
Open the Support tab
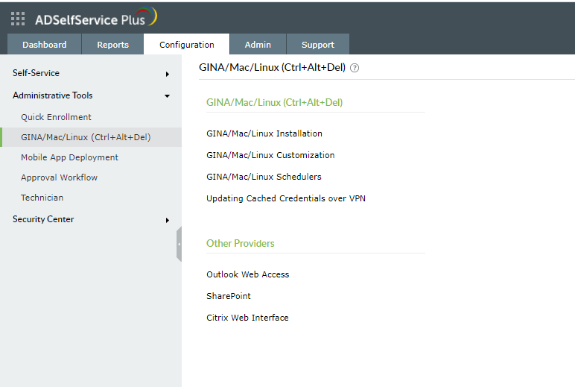[317, 45]
